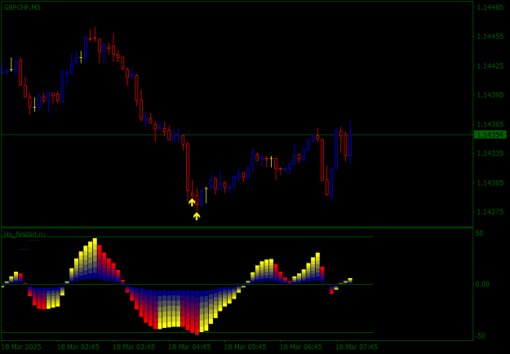
Task: Click price scale value 1.14275
Action: tap(490, 212)
